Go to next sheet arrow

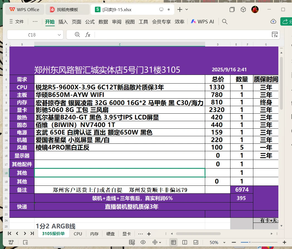25,233
